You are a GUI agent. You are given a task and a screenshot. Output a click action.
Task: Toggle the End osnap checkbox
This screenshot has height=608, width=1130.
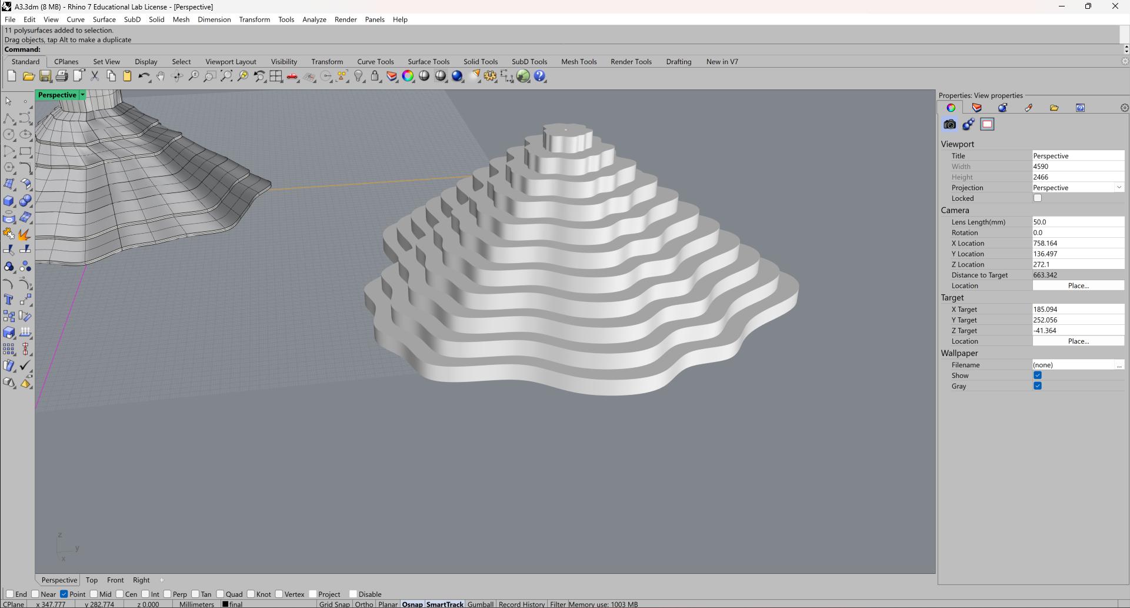click(10, 594)
